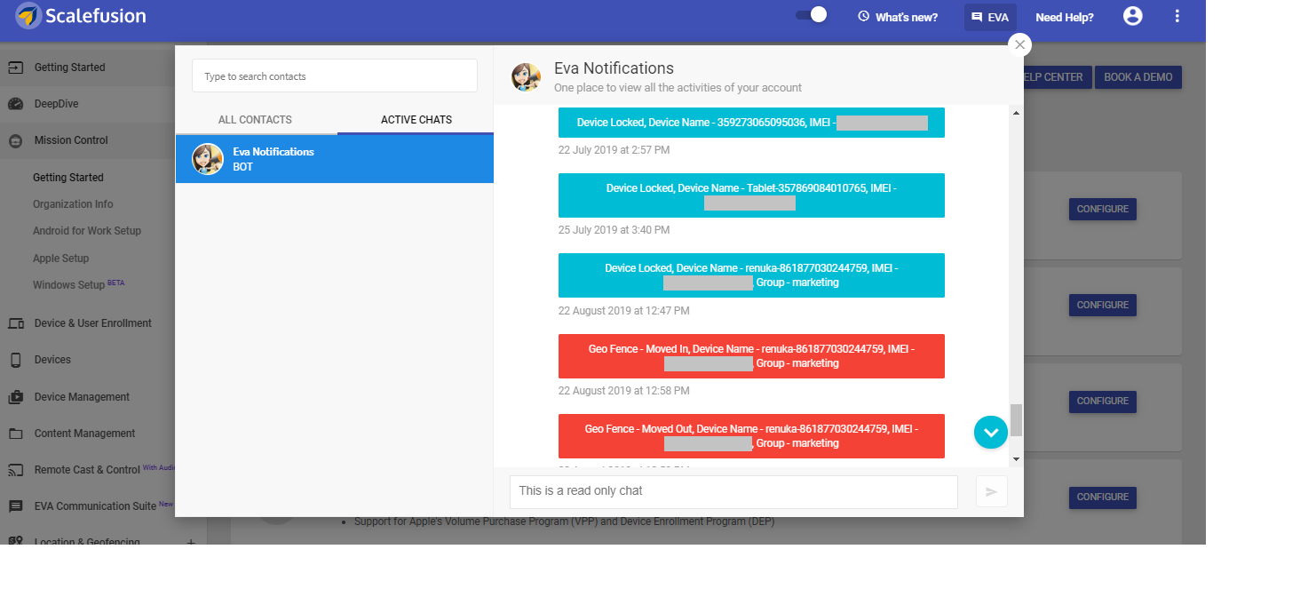Toggle the switch in the top bar

(x=811, y=15)
